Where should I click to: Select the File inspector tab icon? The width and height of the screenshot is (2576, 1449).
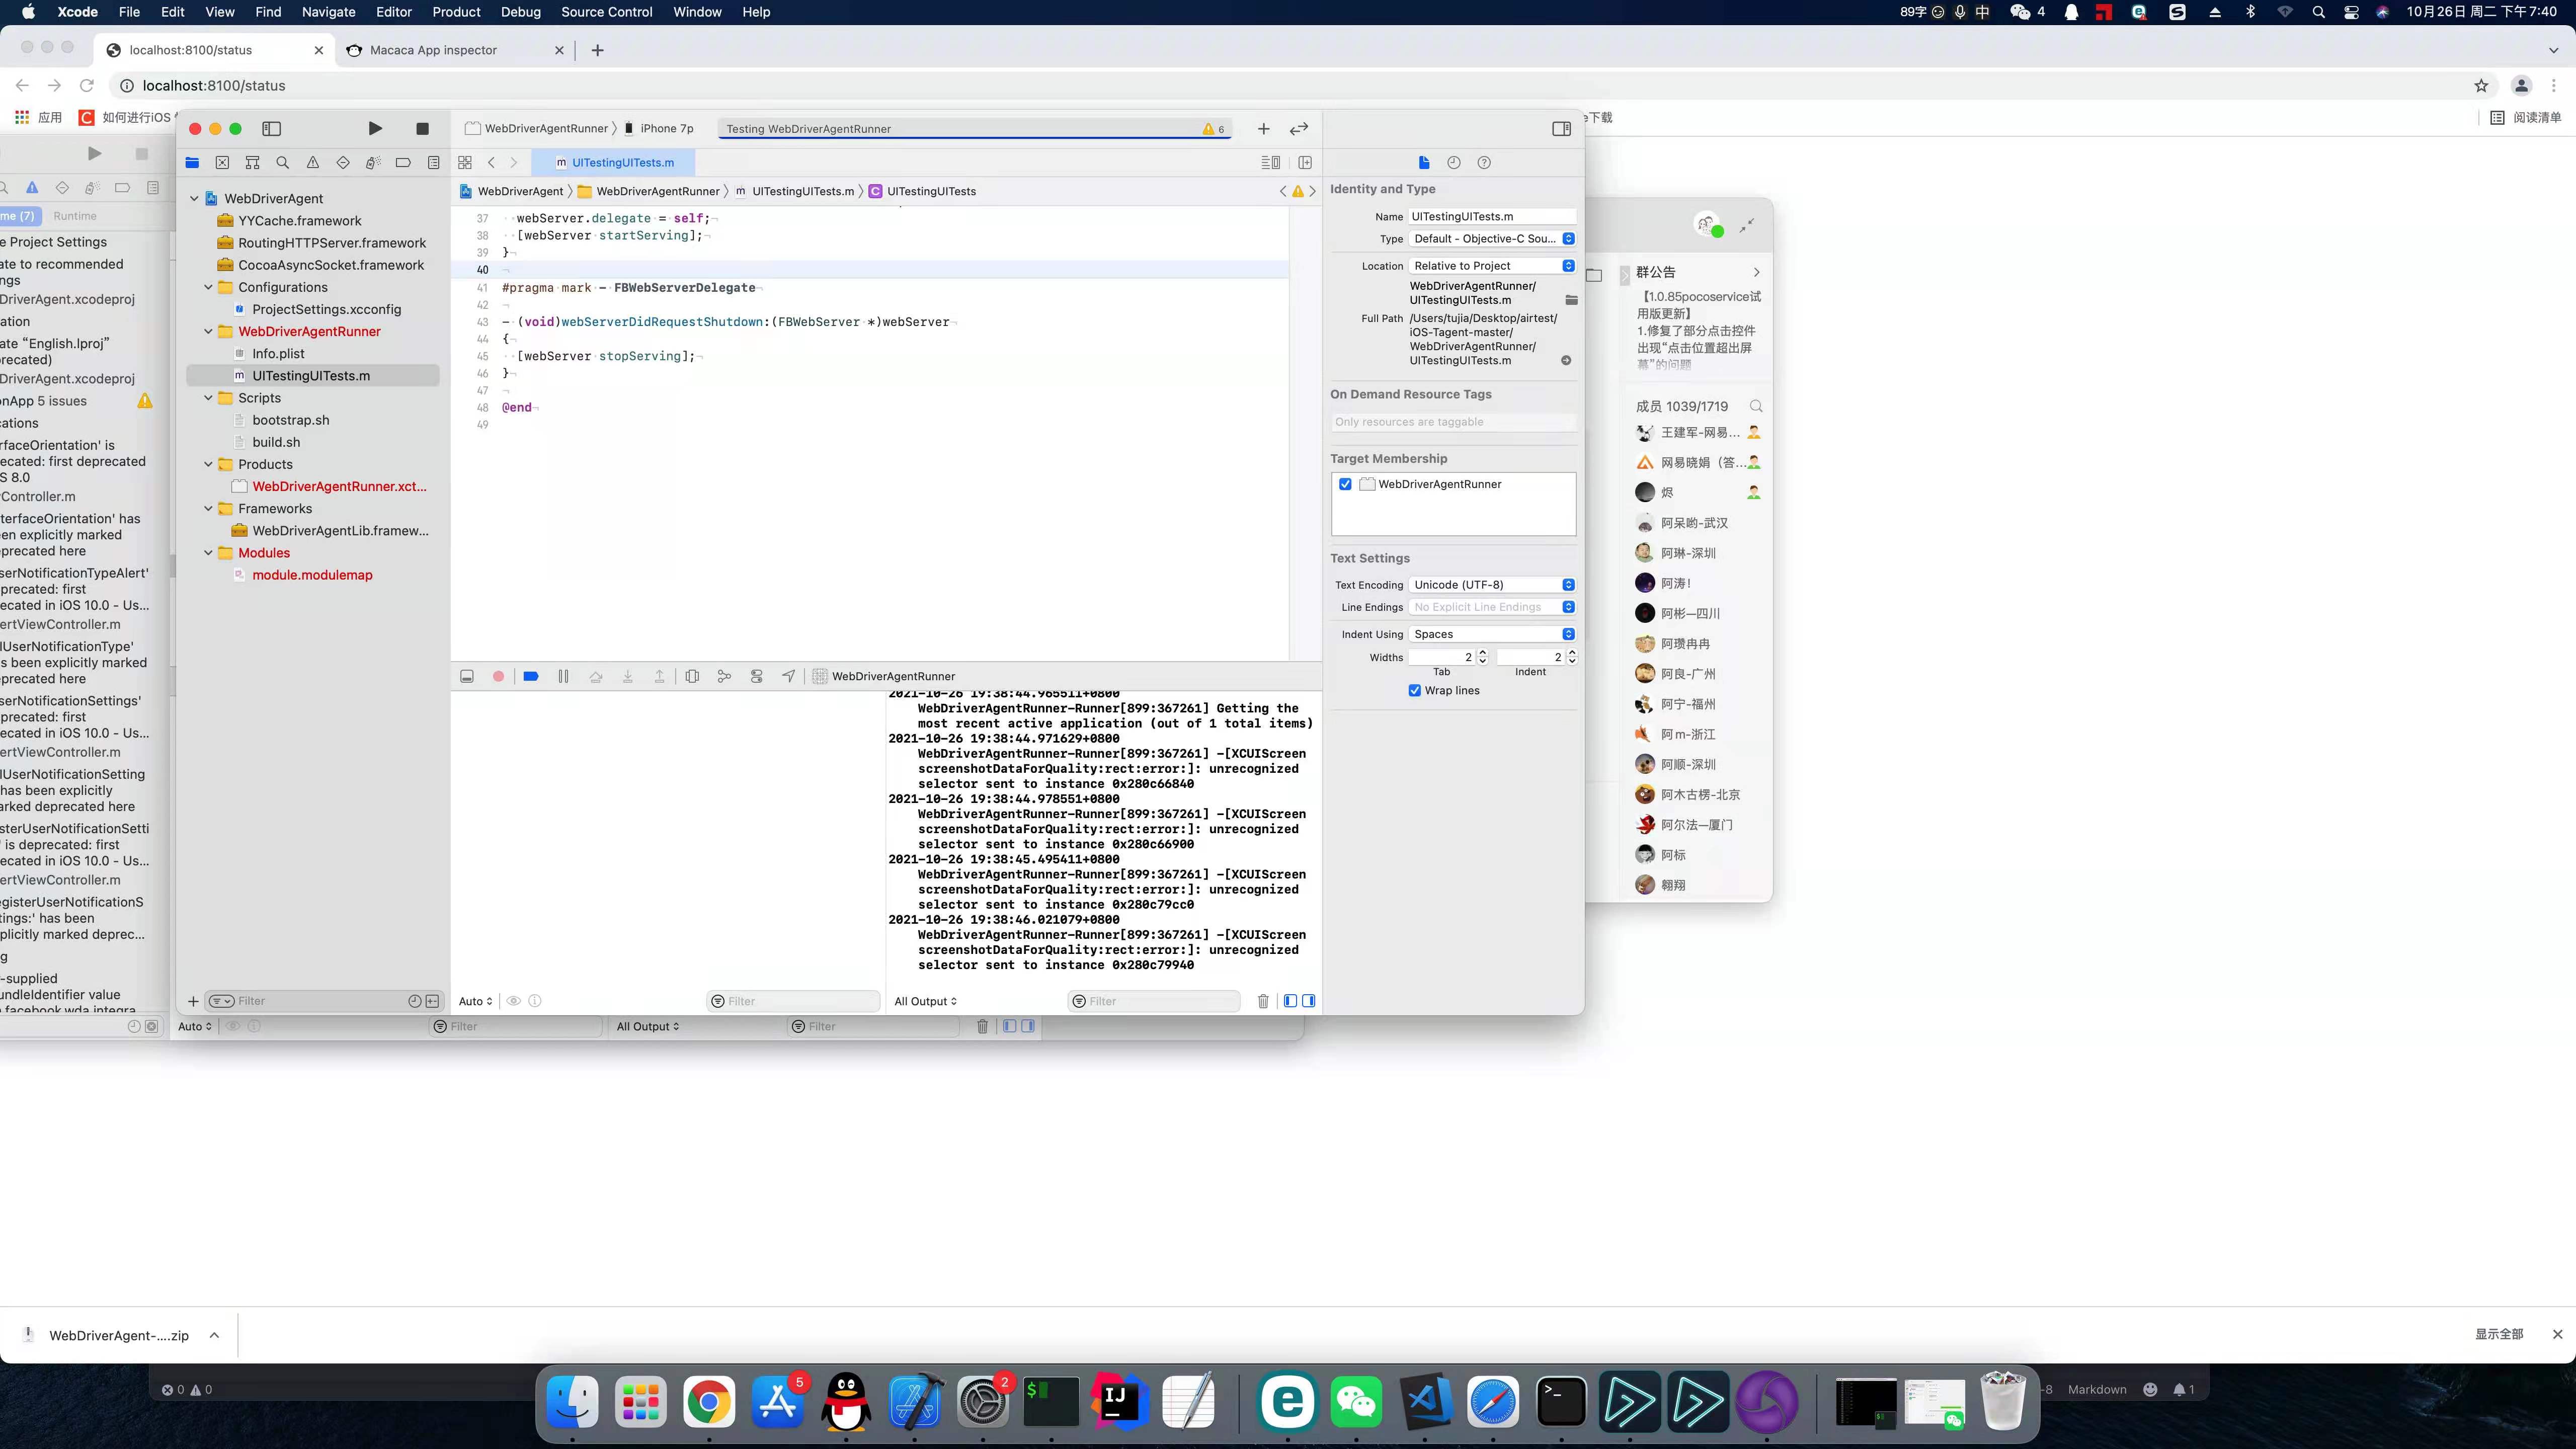tap(1424, 162)
